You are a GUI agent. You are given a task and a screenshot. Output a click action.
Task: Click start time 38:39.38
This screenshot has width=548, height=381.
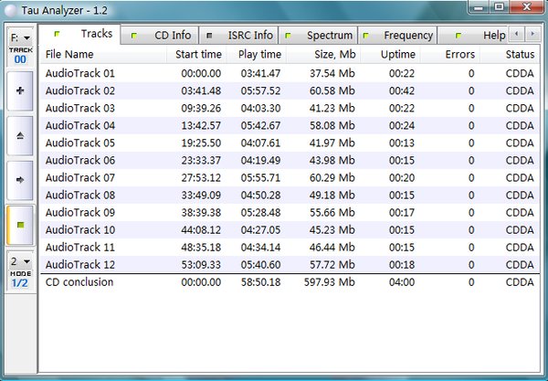coord(201,213)
